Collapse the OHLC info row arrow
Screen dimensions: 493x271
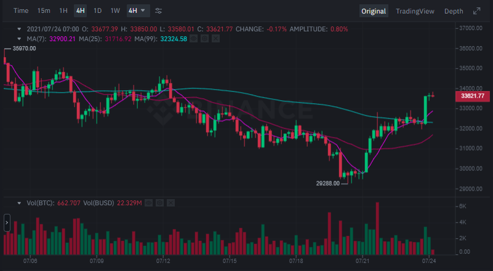pyautogui.click(x=19, y=29)
